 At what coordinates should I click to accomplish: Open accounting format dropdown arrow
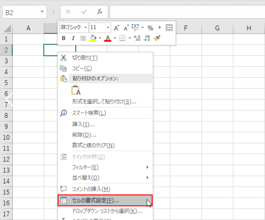pos(143,27)
